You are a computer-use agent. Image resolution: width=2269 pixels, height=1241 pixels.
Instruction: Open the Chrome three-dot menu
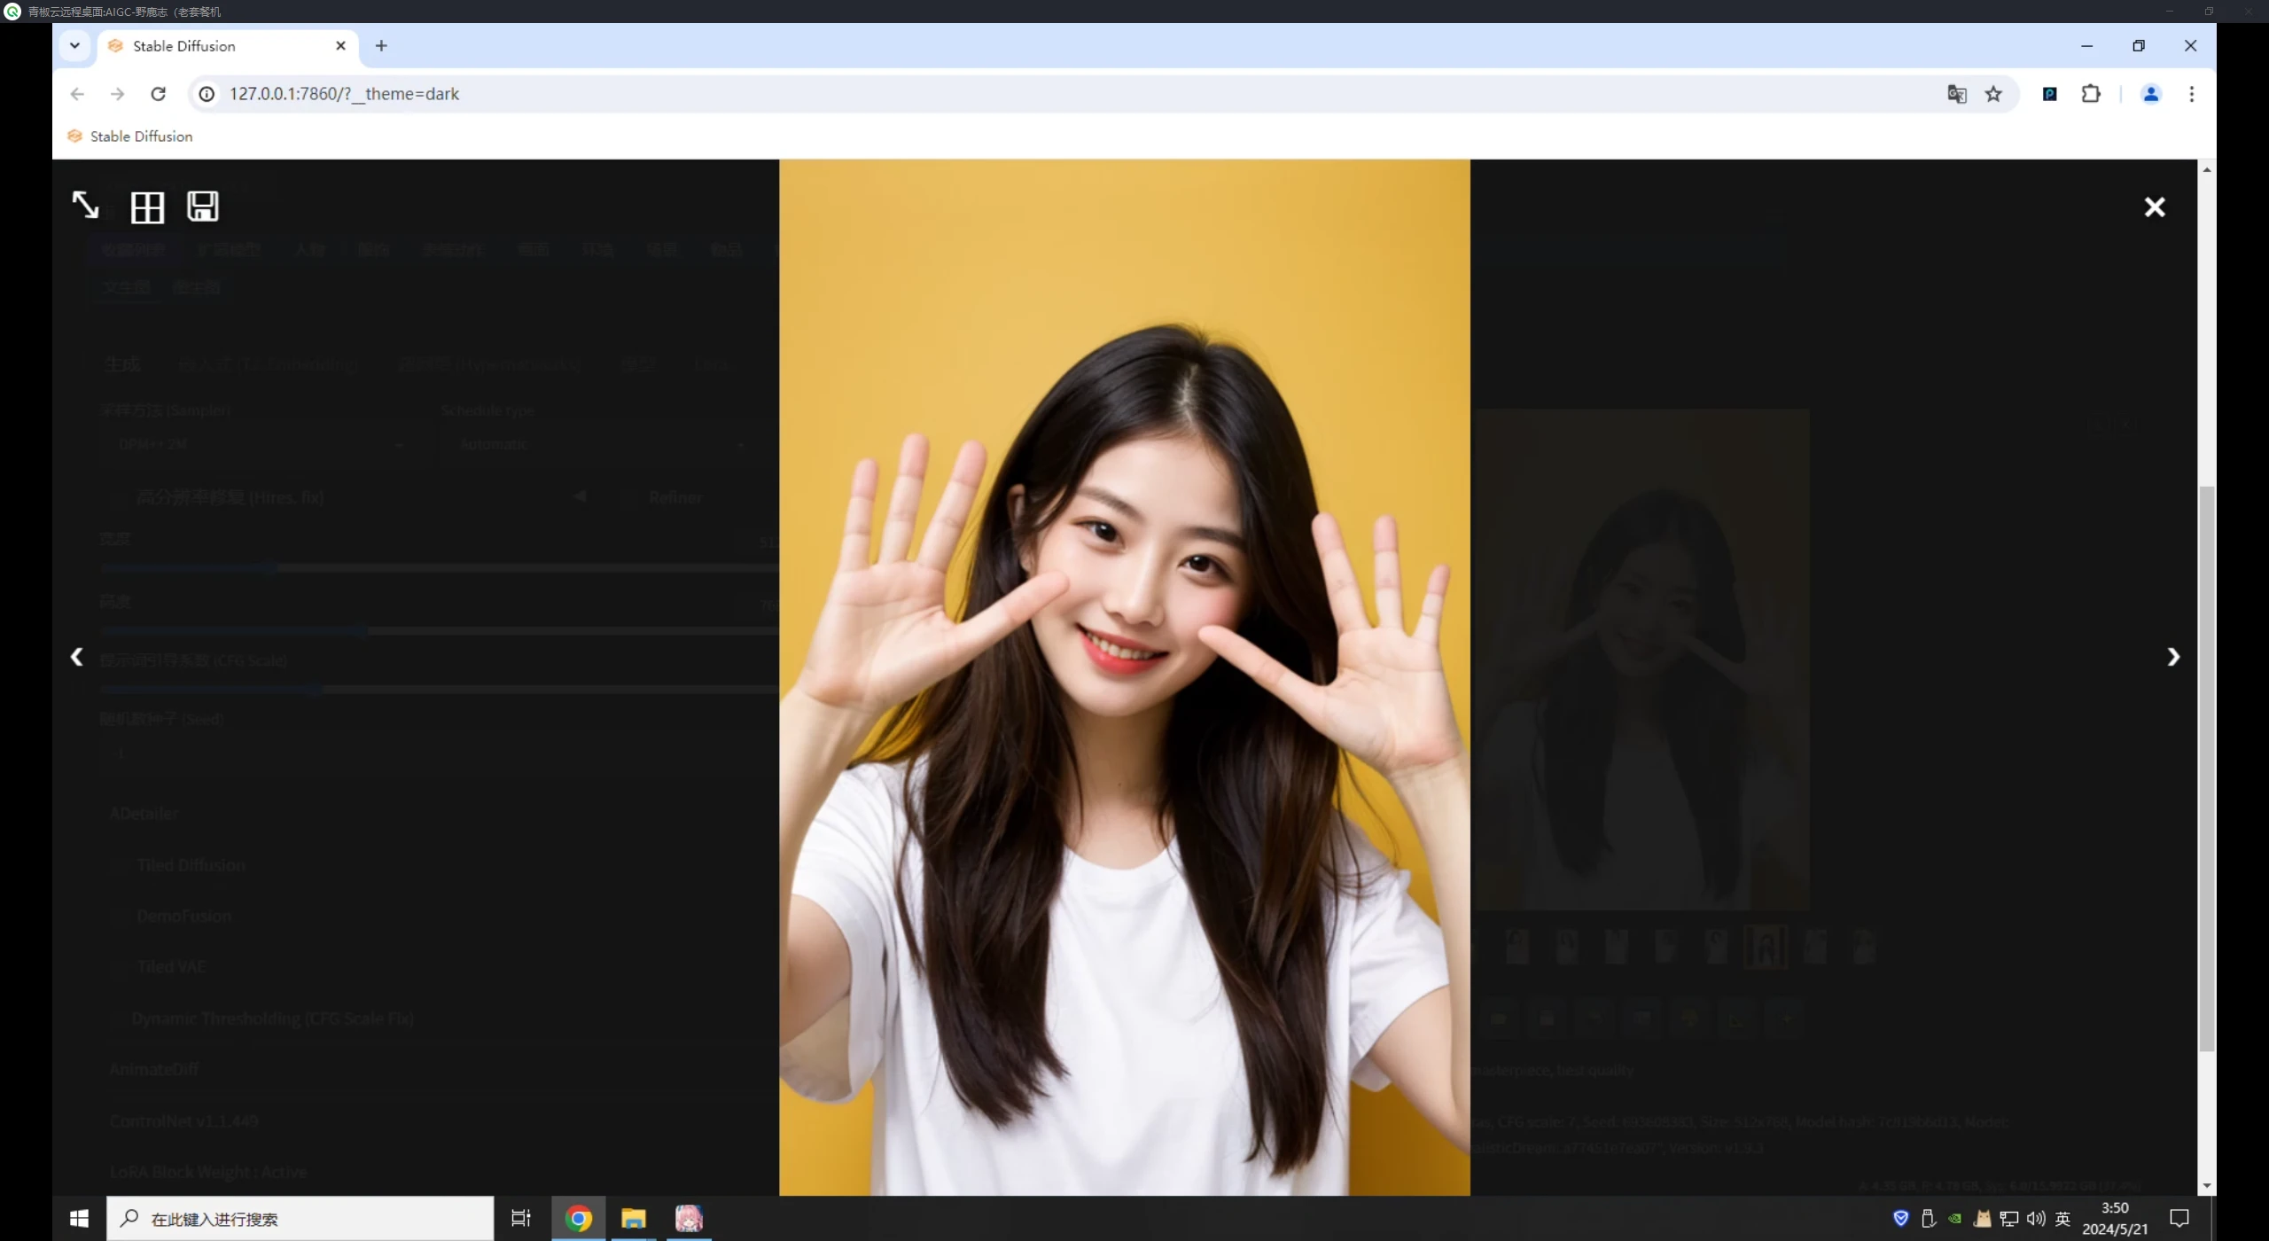pos(2192,94)
